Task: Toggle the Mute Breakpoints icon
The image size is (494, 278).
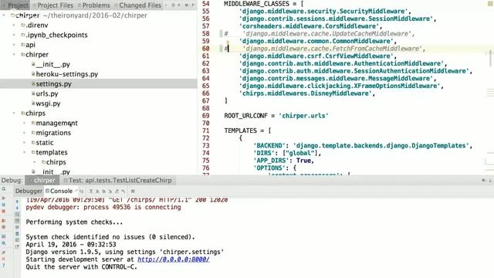Action: 3,227
